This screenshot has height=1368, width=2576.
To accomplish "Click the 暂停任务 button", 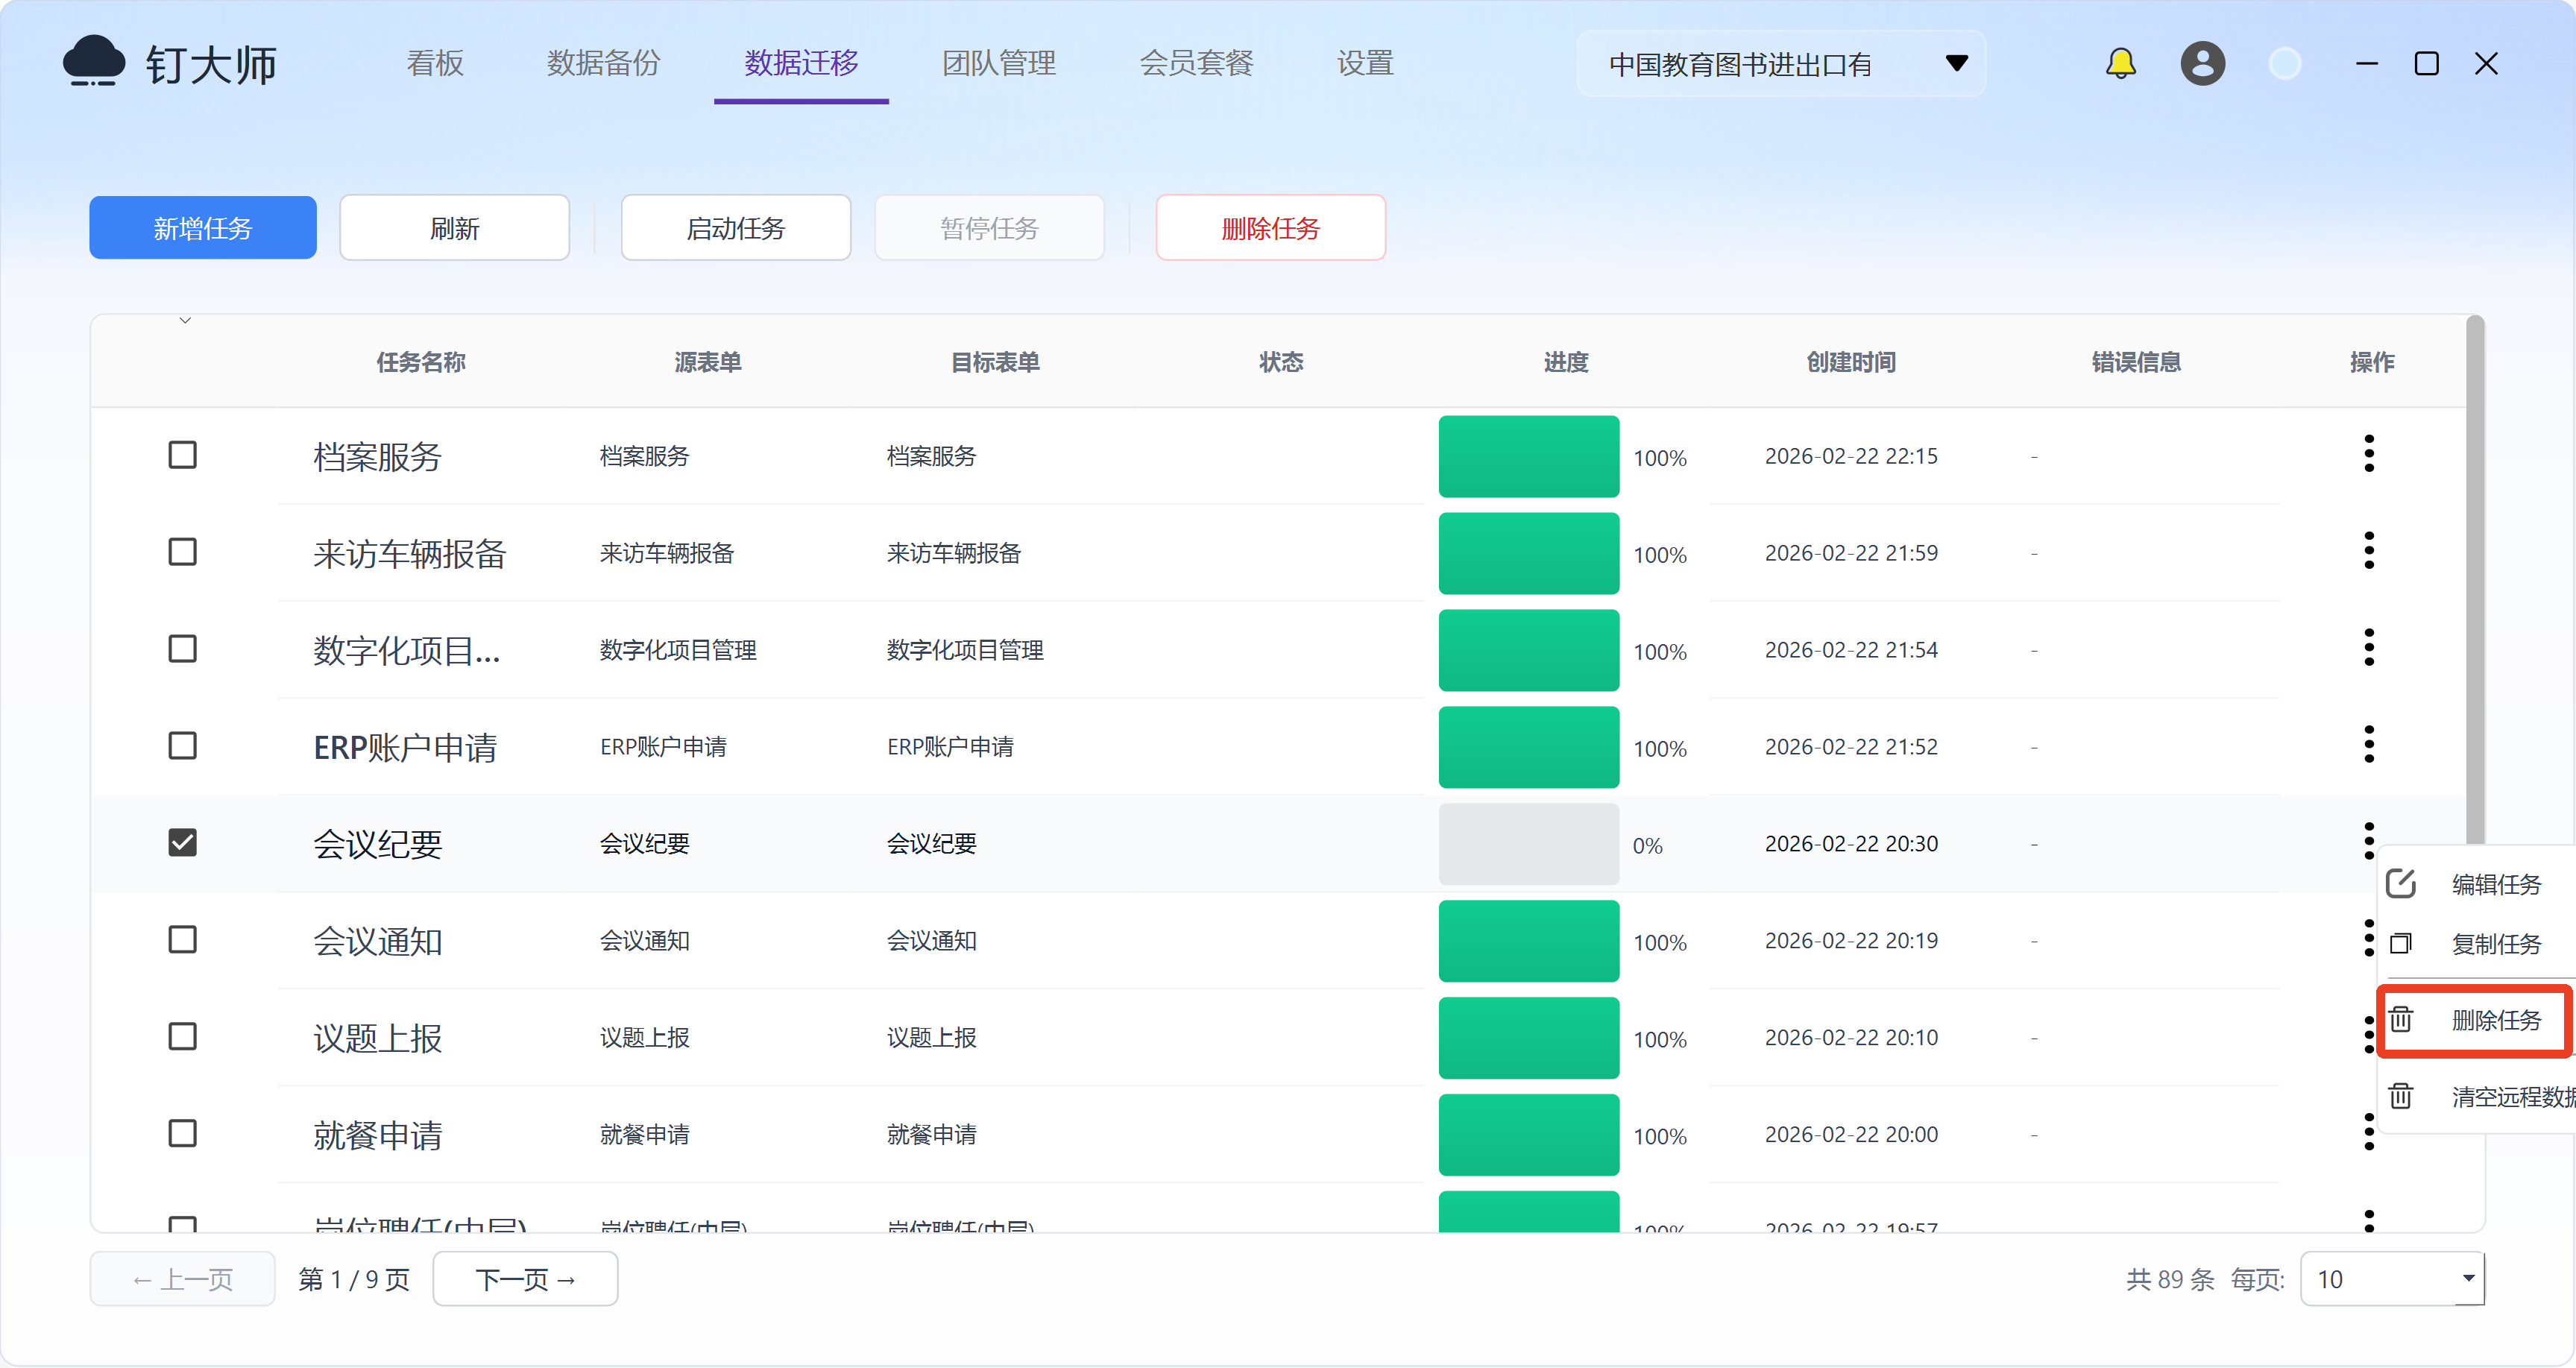I will (990, 228).
